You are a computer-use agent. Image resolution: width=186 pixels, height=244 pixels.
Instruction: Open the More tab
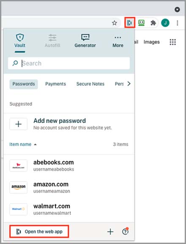118,42
